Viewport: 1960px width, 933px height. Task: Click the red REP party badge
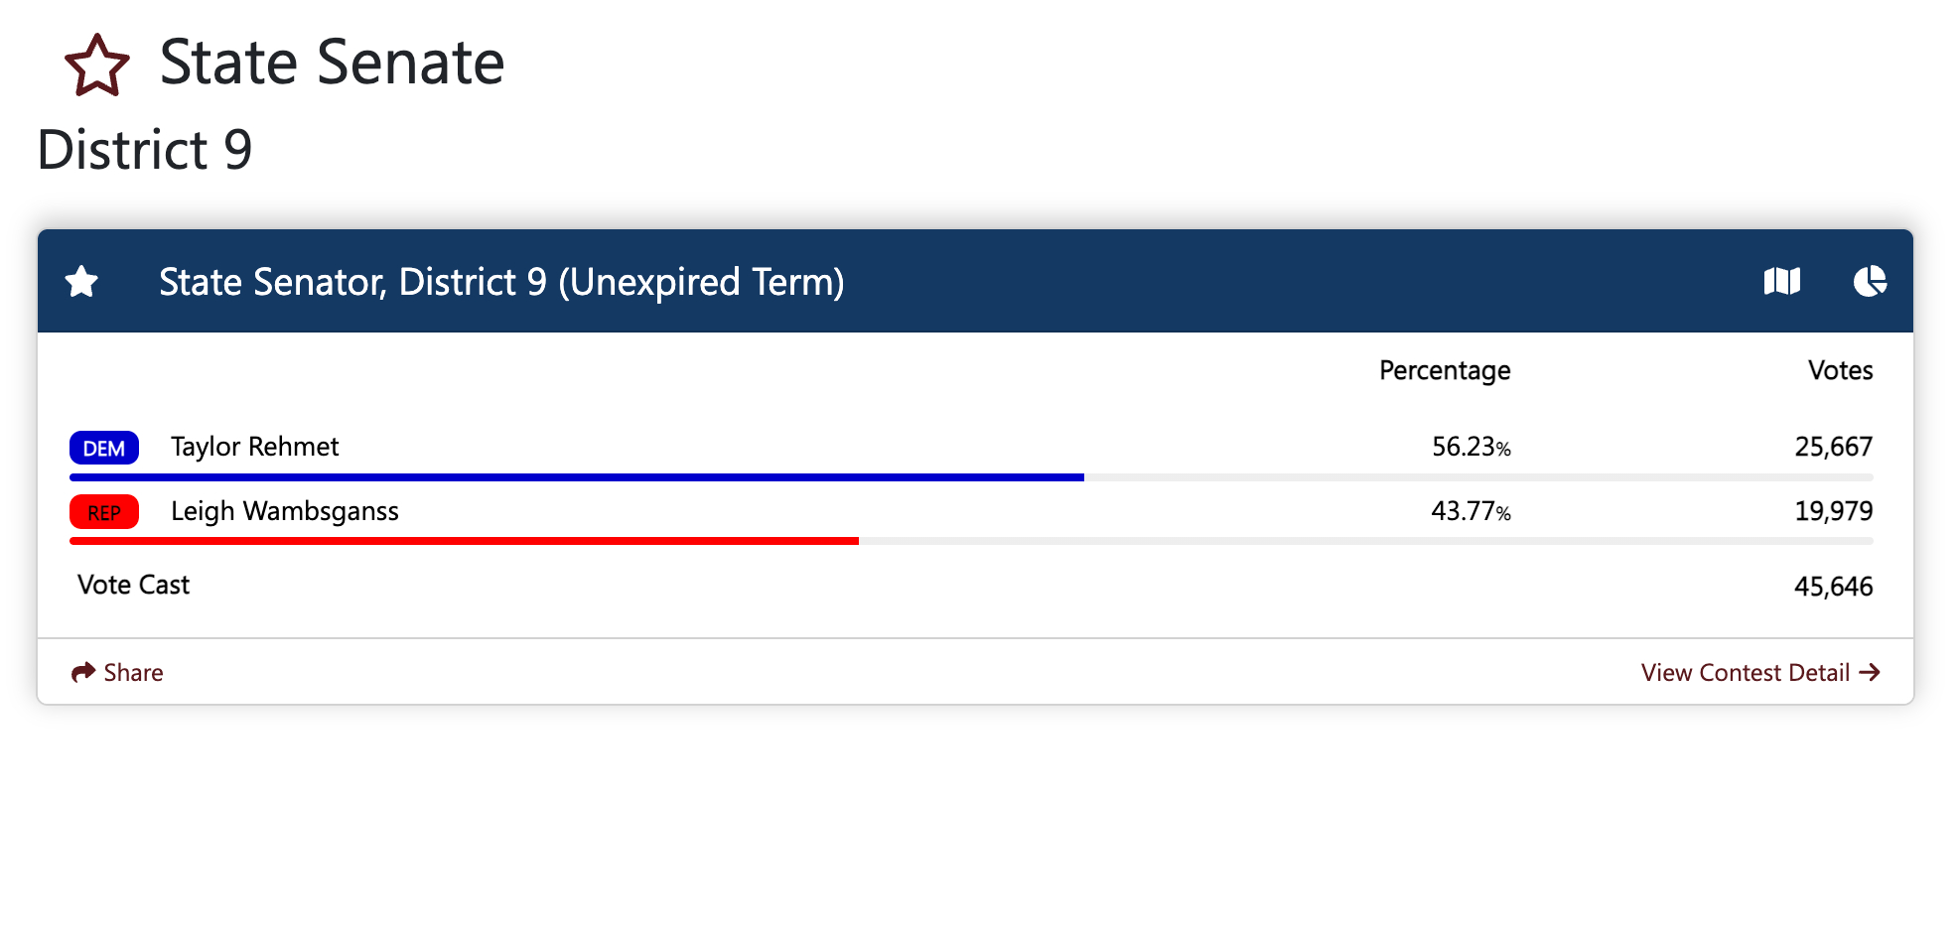104,512
